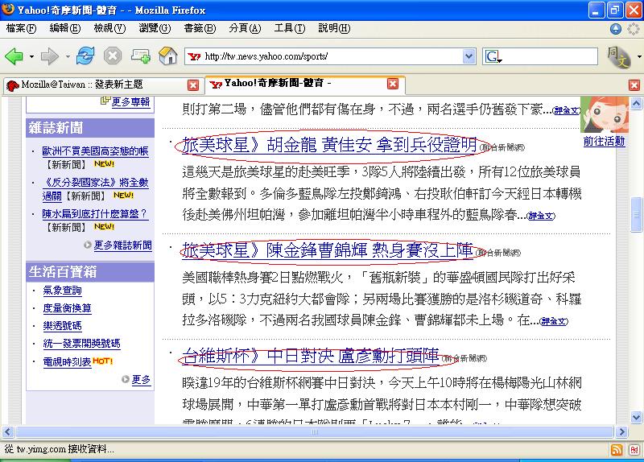Open the 書籤 (Bookmarks) menu
The height and width of the screenshot is (462, 644).
pos(194,28)
